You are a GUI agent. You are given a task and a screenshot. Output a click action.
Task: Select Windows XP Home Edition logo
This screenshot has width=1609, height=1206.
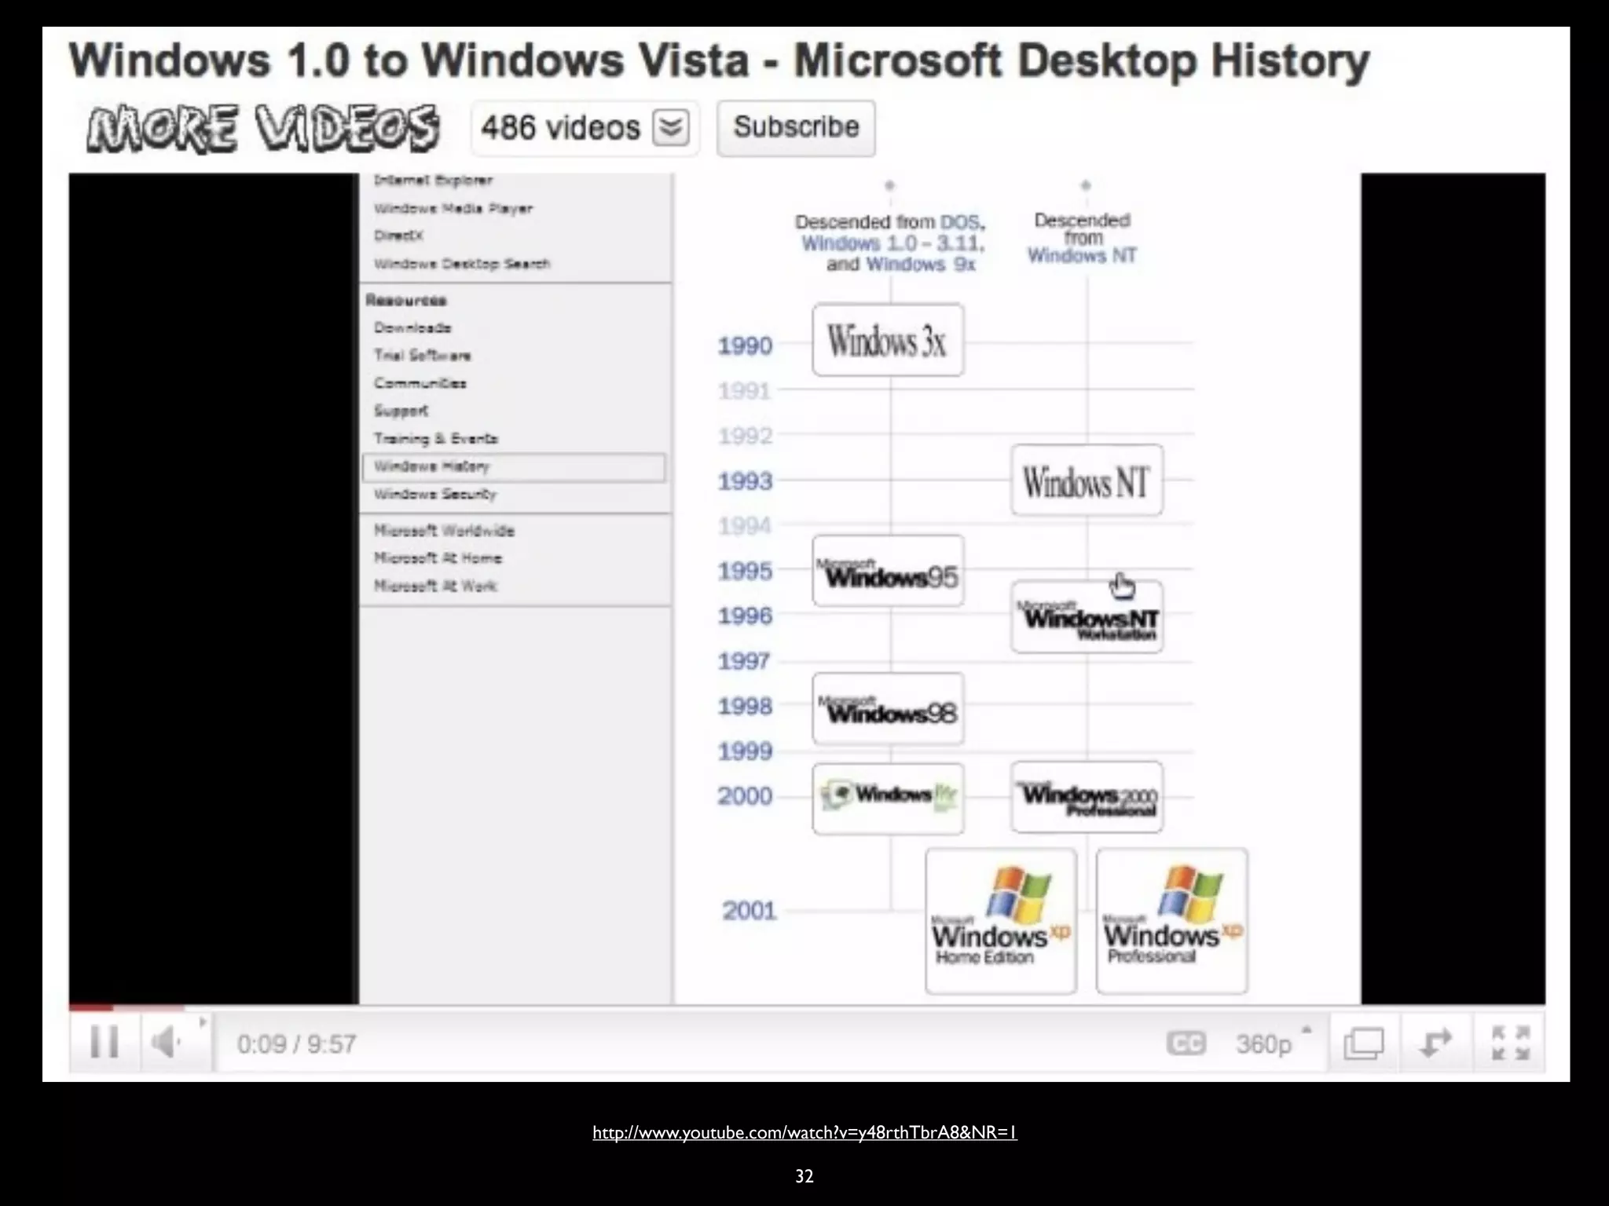[x=1000, y=921]
